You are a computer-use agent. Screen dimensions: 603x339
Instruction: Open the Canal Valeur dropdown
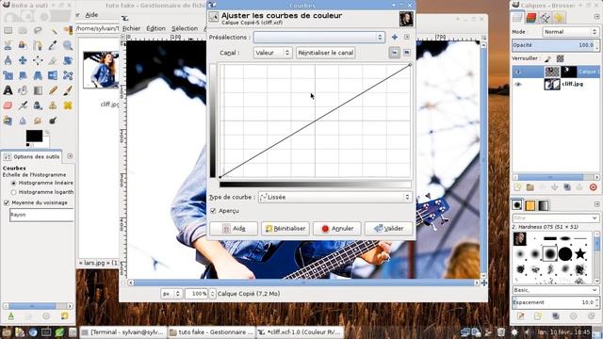272,53
